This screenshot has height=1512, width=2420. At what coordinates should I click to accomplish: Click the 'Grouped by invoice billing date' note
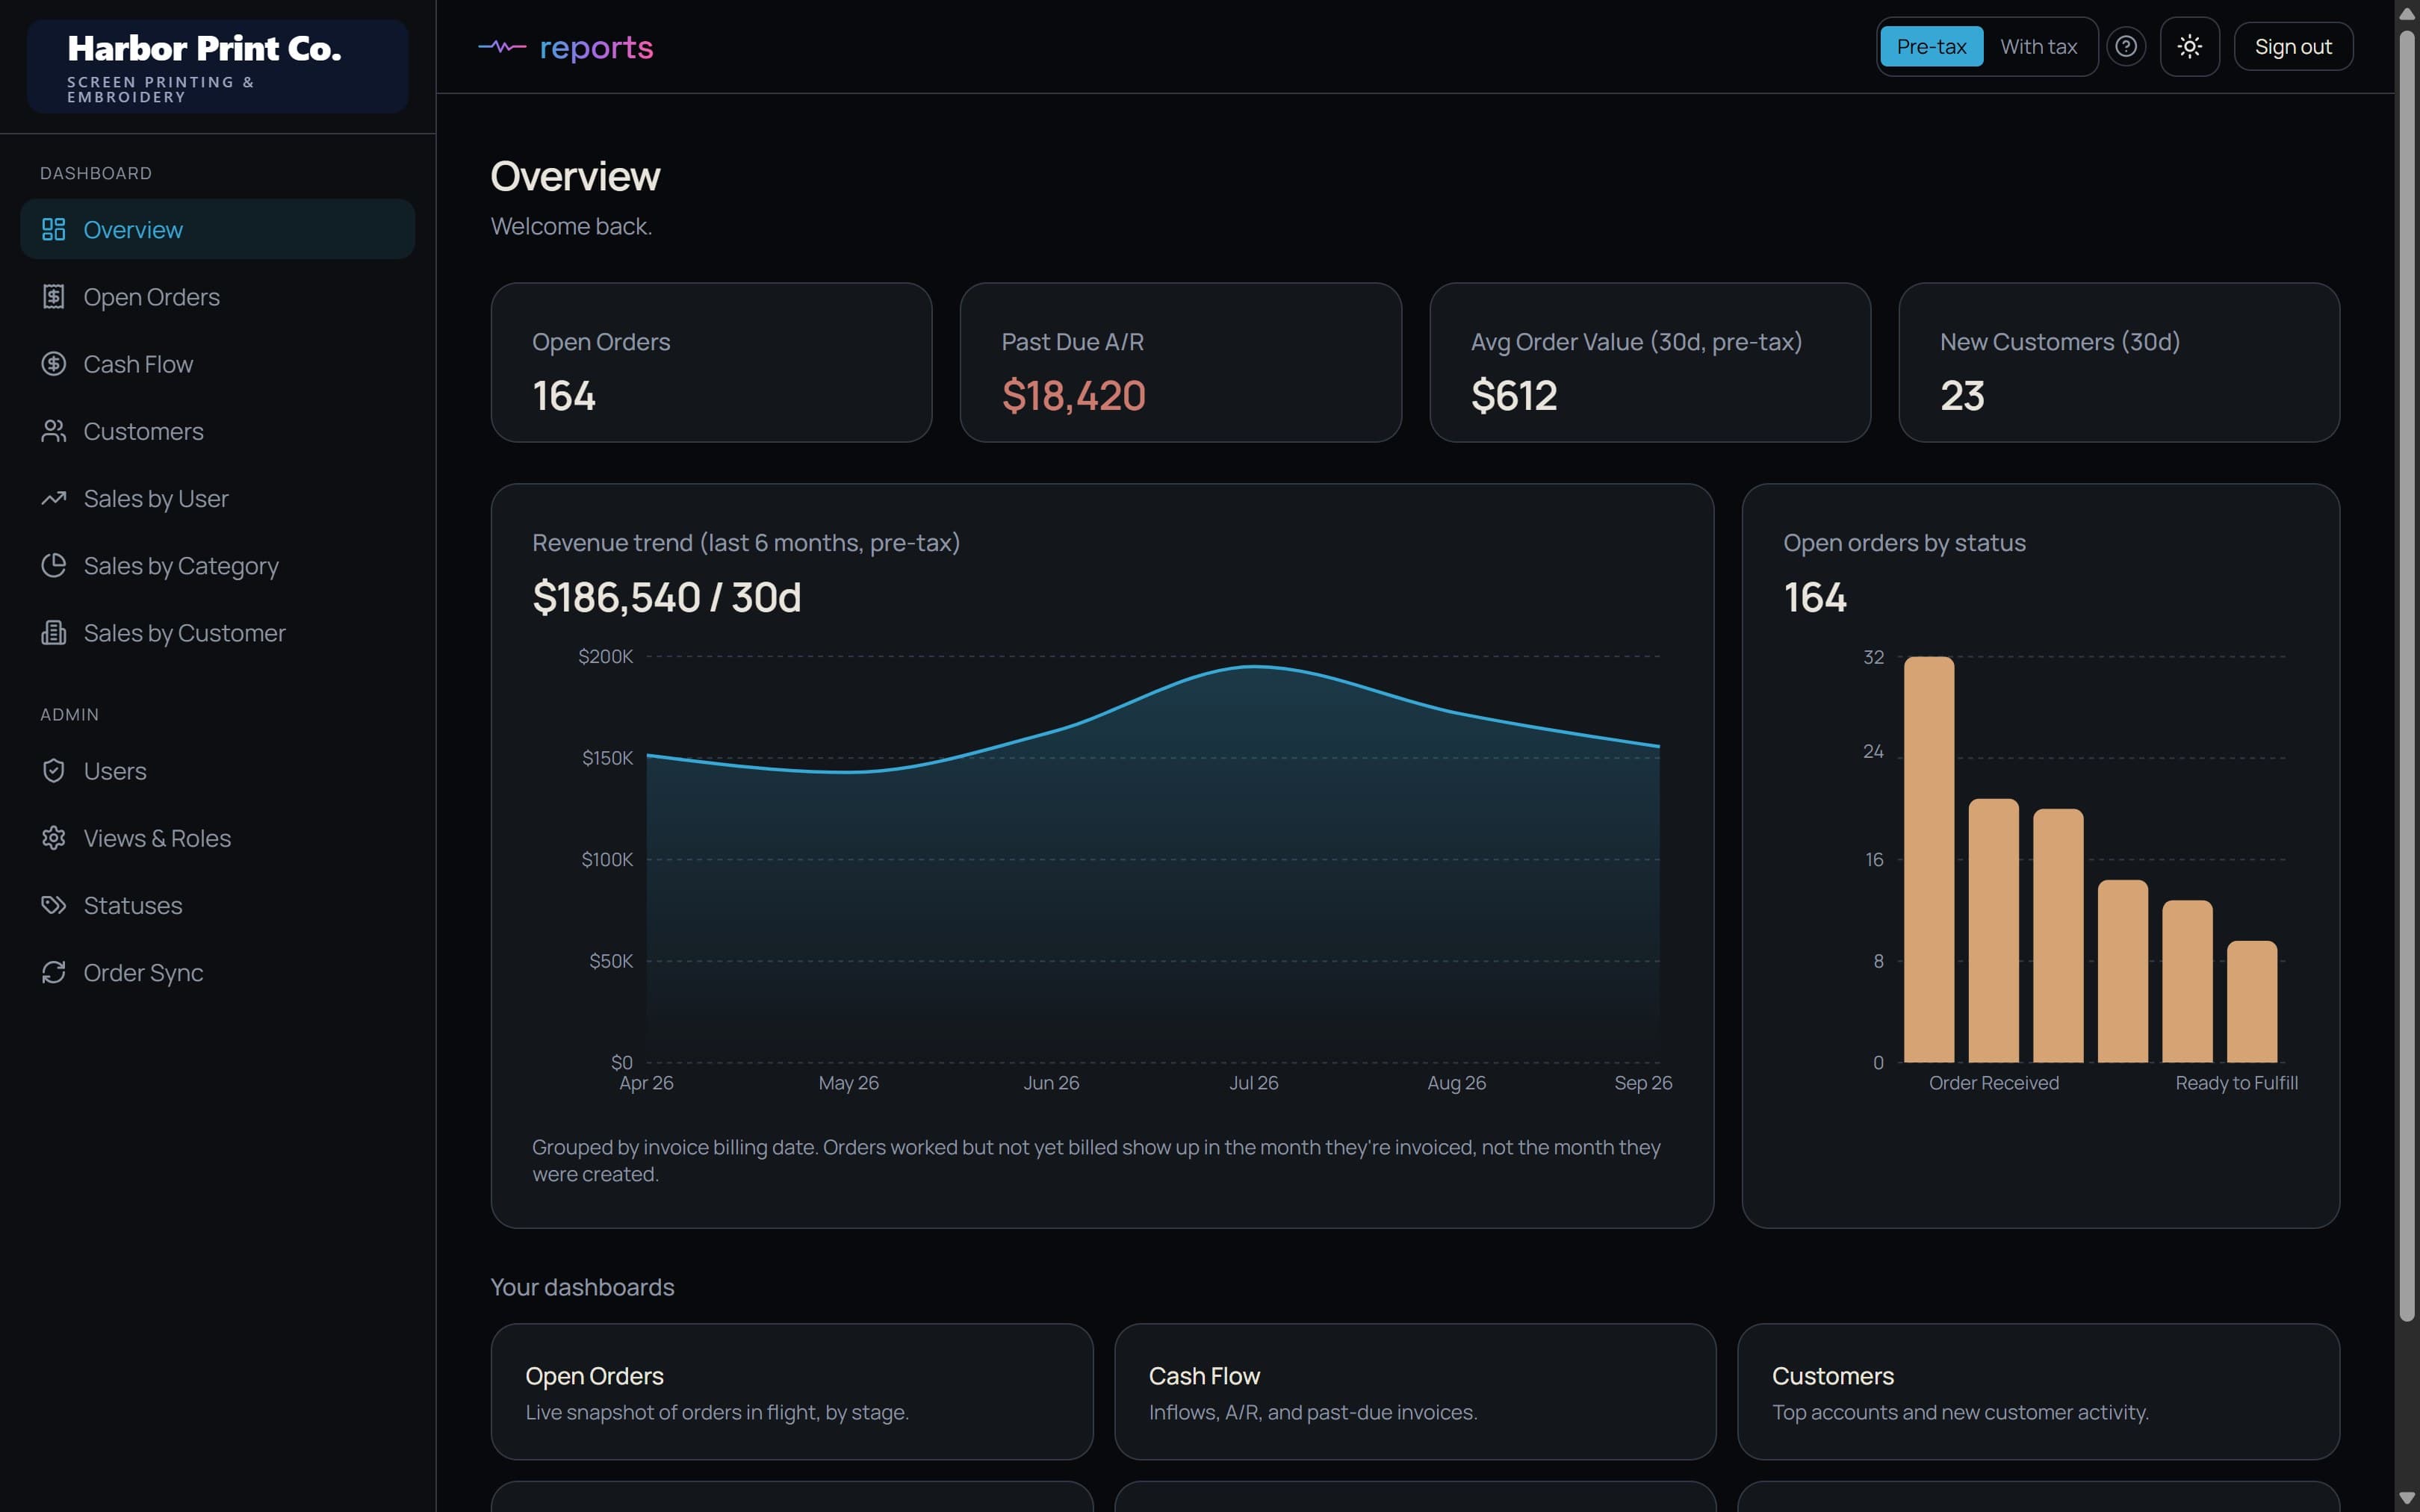point(1096,1160)
